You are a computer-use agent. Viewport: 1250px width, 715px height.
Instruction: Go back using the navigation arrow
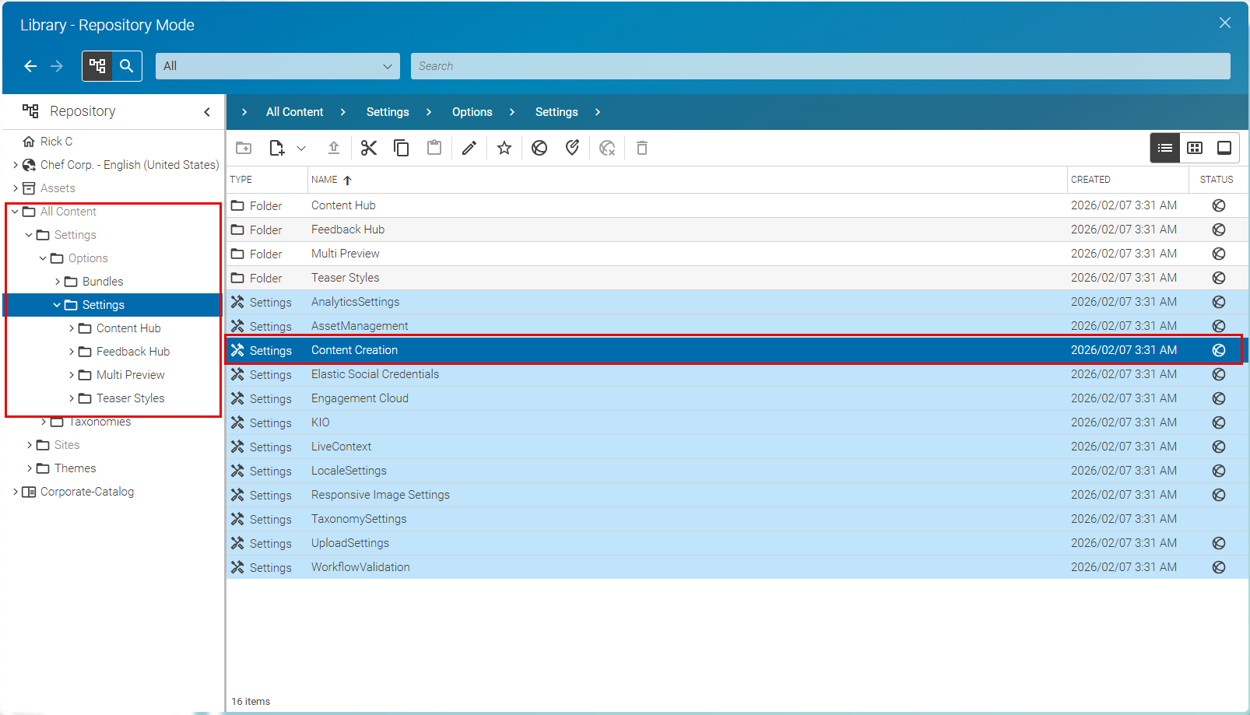(30, 66)
